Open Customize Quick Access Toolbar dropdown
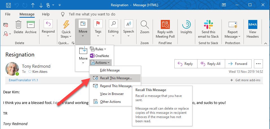 click(x=60, y=5)
